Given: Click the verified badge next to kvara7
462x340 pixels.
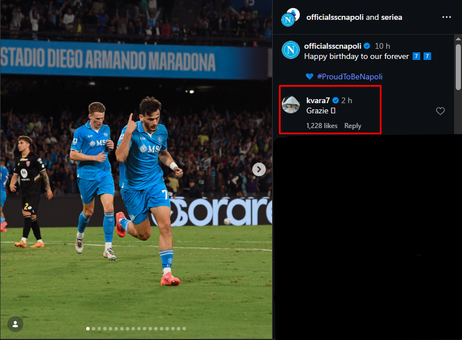Looking at the screenshot, I should coord(335,100).
